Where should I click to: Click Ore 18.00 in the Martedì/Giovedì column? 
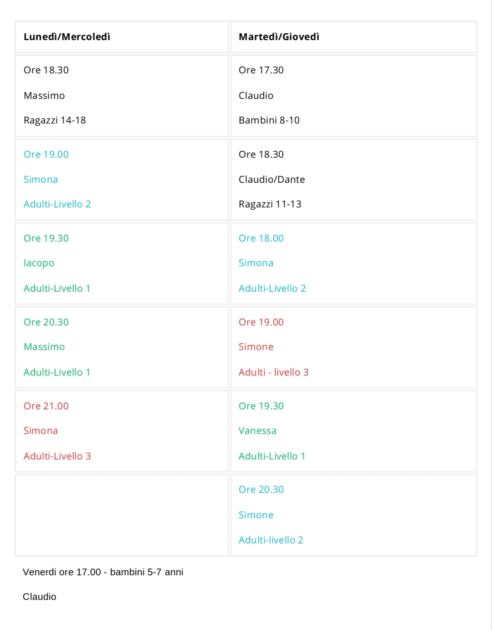pos(261,238)
